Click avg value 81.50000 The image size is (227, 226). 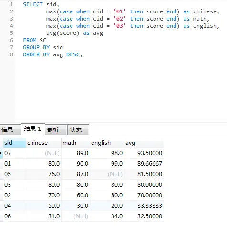[x=144, y=174]
